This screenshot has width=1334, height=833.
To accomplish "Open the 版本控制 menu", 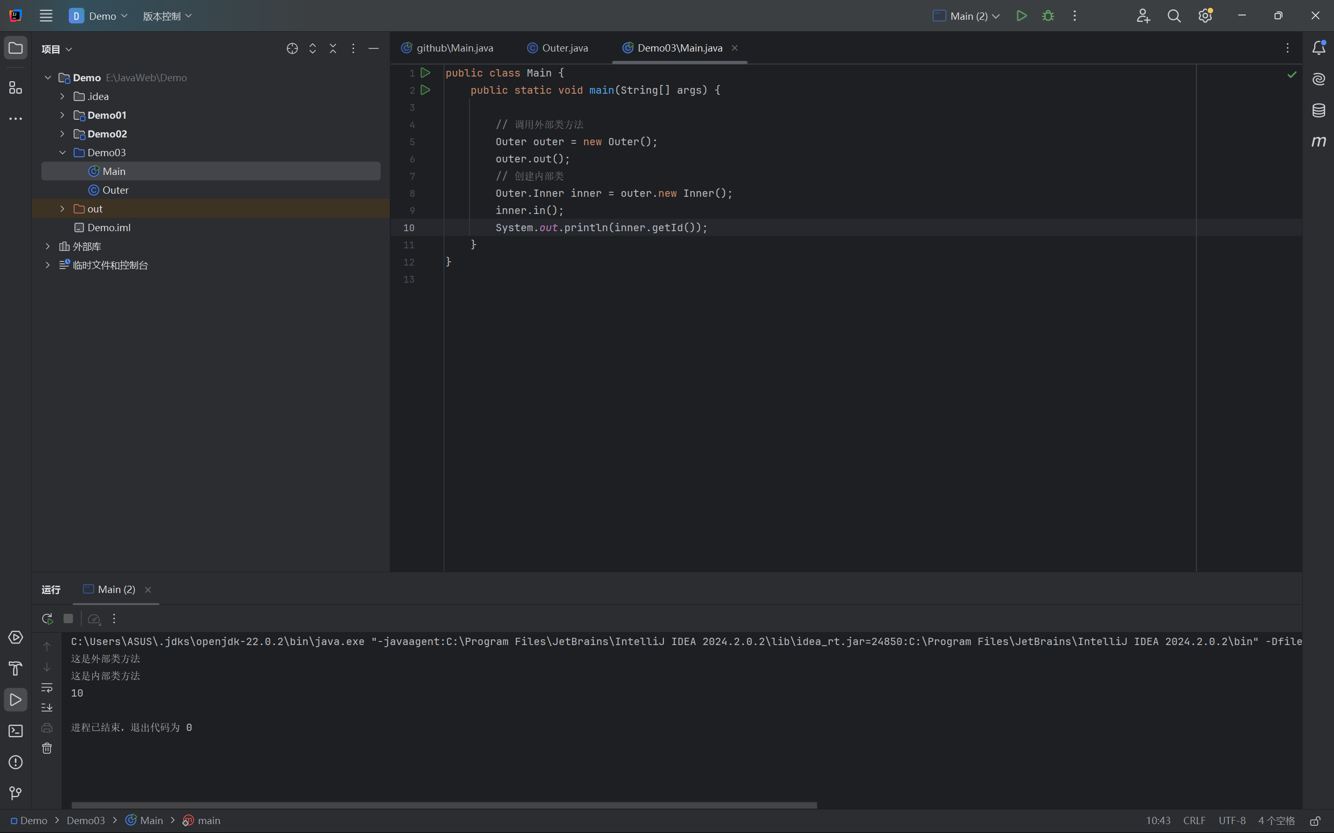I will (x=167, y=16).
